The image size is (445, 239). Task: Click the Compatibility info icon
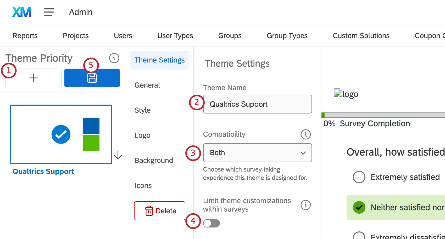[306, 134]
